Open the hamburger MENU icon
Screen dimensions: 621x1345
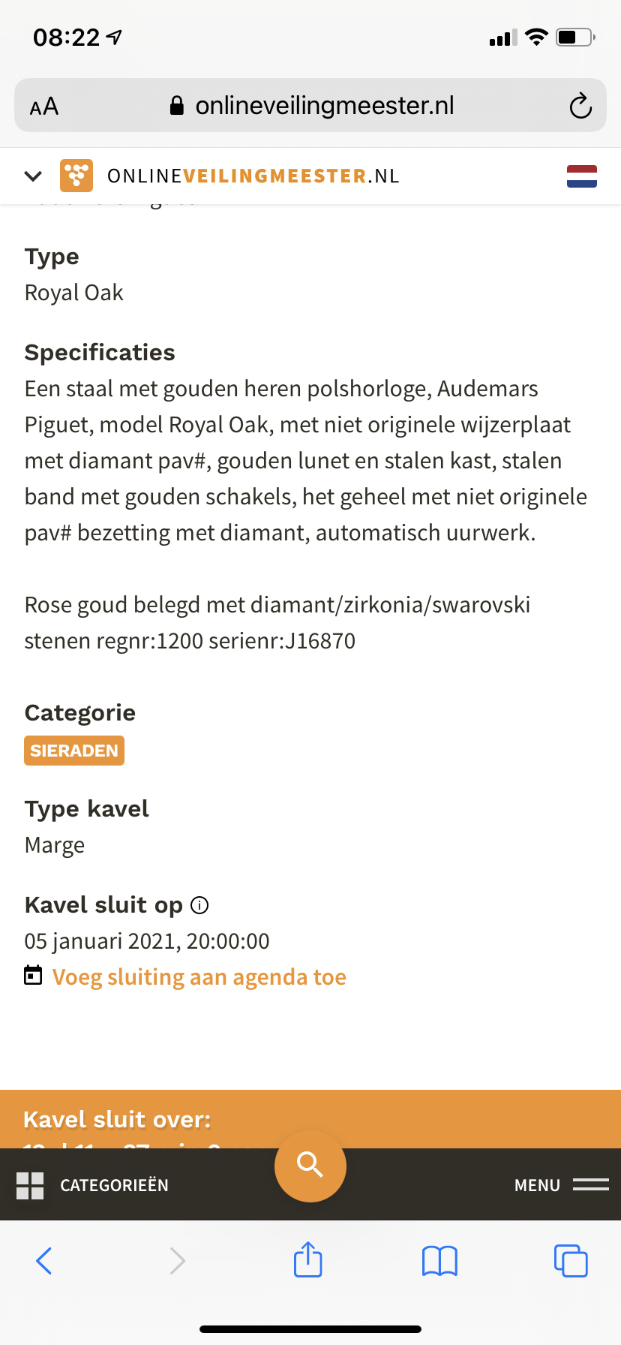click(591, 1184)
